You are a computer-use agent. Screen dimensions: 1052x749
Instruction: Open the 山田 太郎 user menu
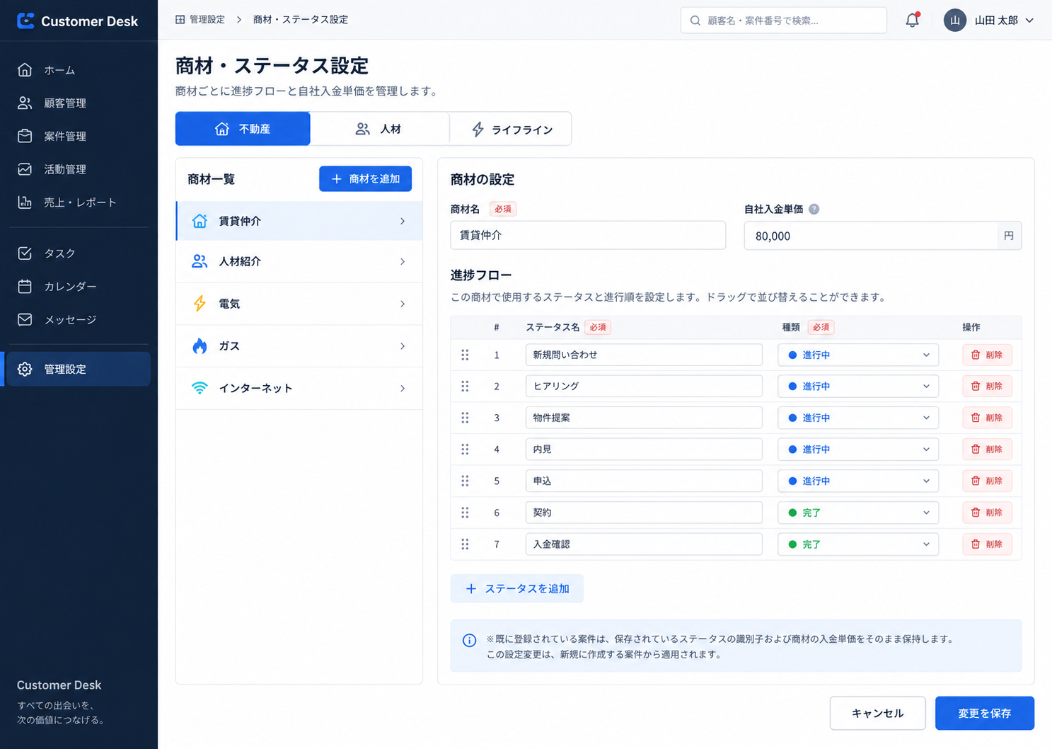coord(989,20)
